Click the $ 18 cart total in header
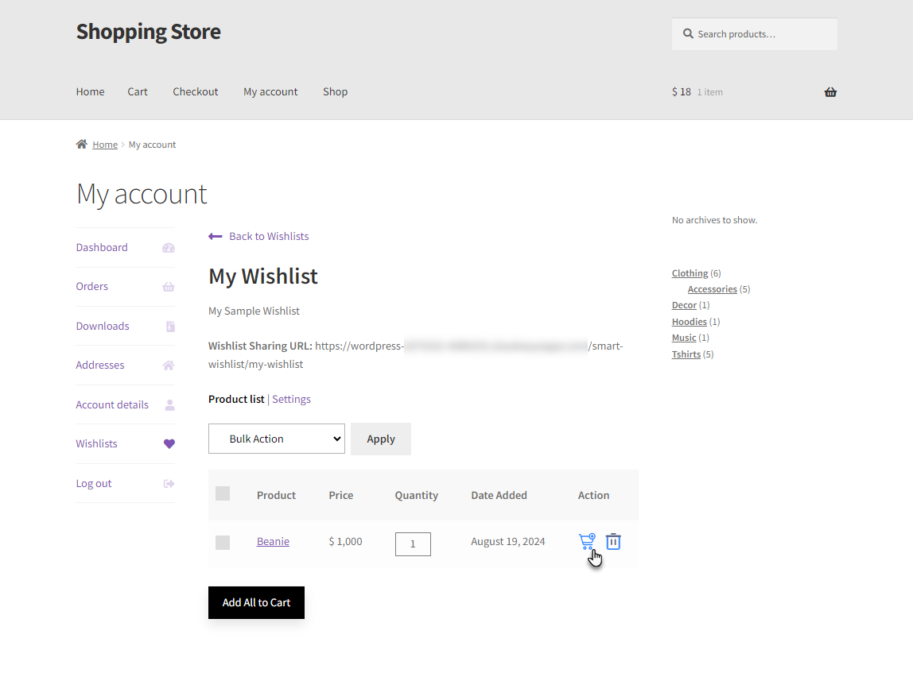 coord(682,92)
